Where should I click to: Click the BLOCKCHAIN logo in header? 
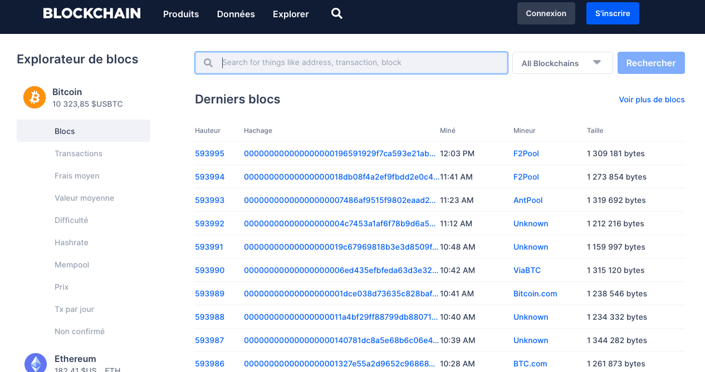pos(92,13)
